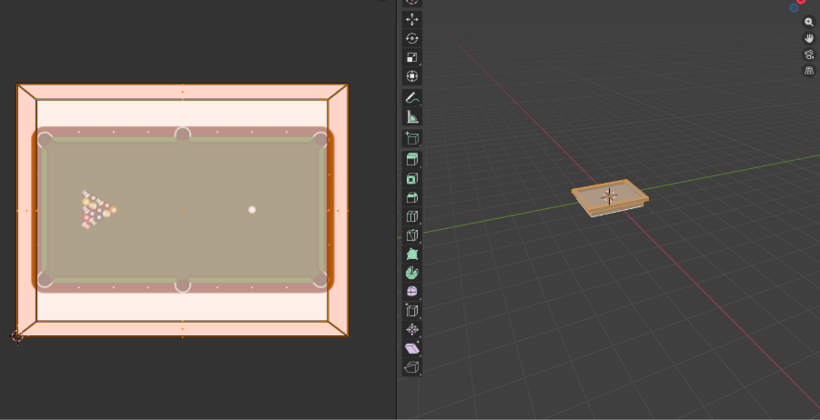This screenshot has height=420, width=820.
Task: Click the white cue ball on the table
Action: click(x=252, y=210)
